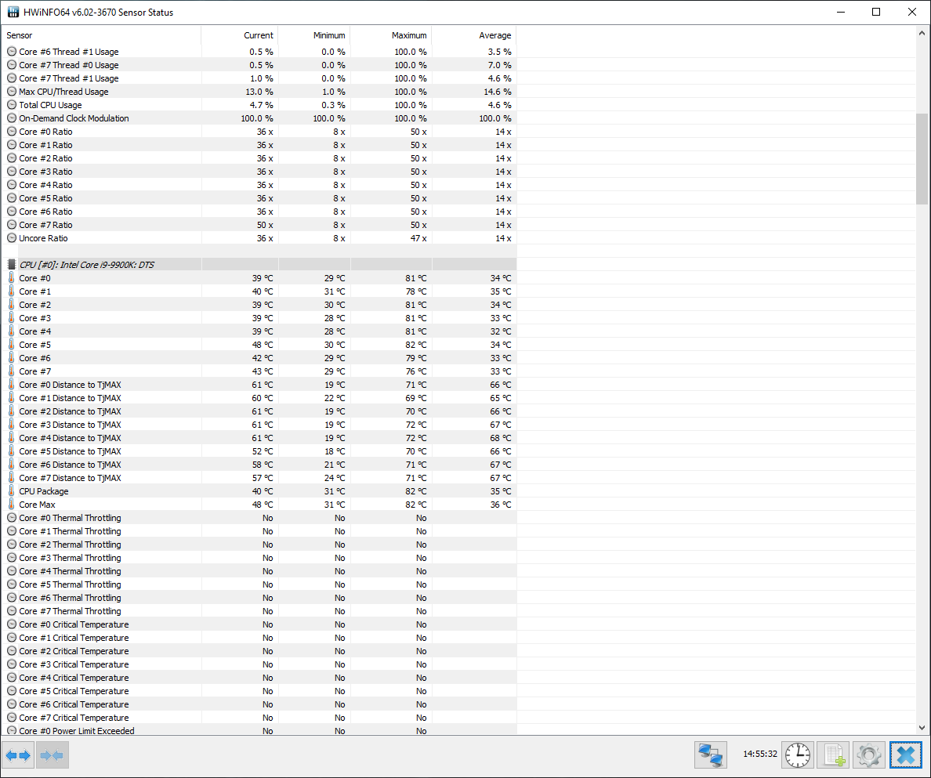Click the circle icon of Uncore Ratio

(x=11, y=238)
